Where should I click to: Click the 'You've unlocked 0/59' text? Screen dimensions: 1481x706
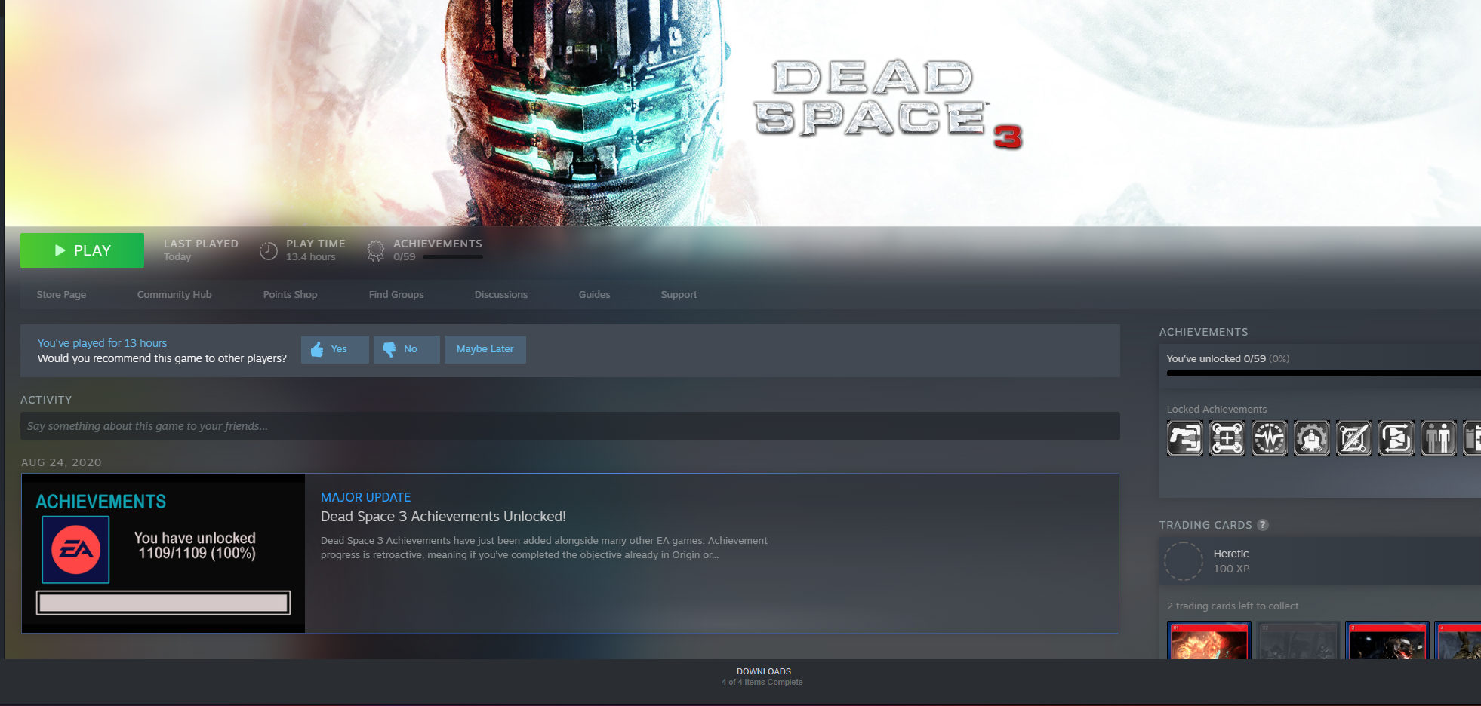tap(1216, 358)
